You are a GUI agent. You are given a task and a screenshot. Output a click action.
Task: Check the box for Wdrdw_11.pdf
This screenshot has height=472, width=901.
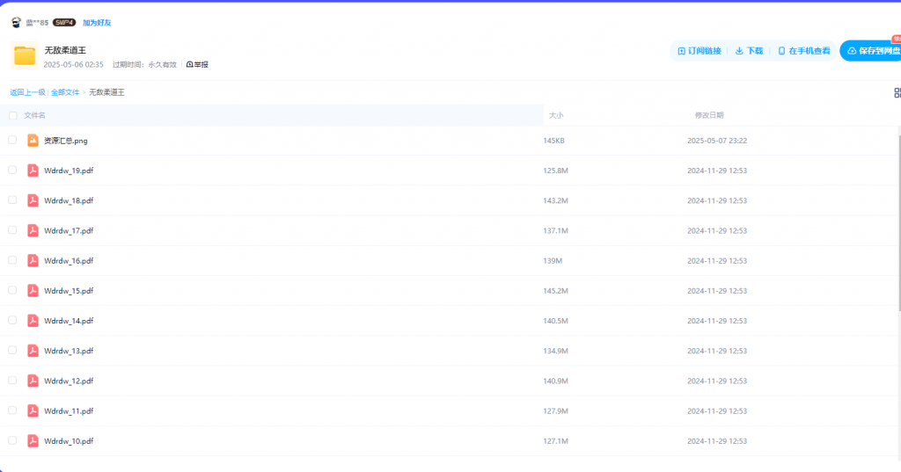tap(12, 410)
